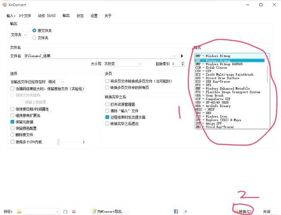Image resolution: width=281 pixels, height=215 pixels.
Task: Open the format combo box showing BMP
Action: pos(232,56)
